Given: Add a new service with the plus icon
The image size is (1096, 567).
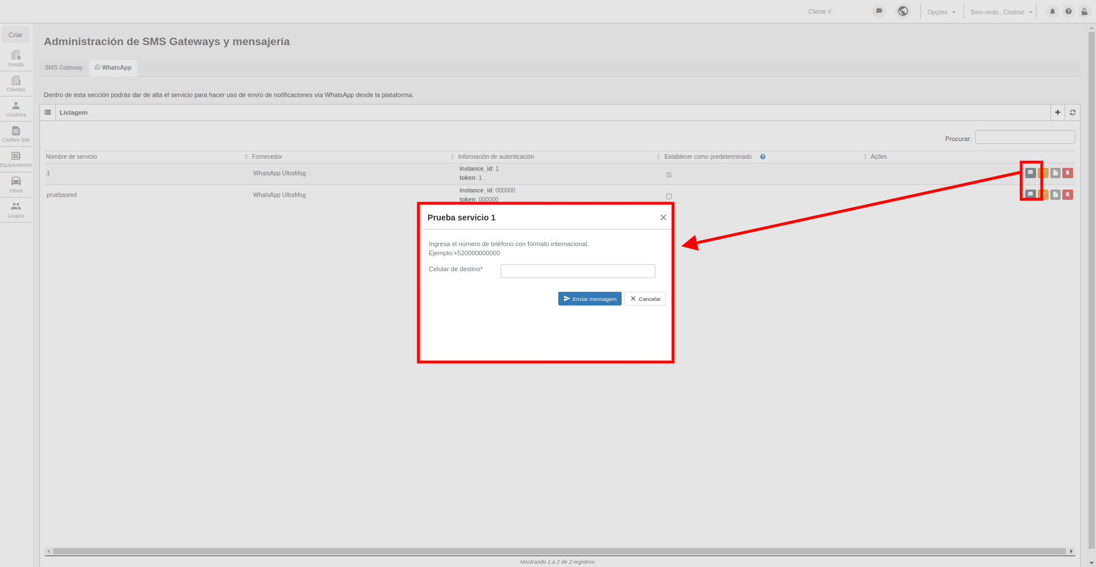Looking at the screenshot, I should point(1058,112).
